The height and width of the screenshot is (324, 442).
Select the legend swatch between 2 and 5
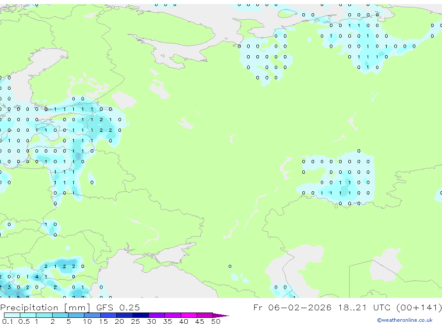(x=60, y=315)
